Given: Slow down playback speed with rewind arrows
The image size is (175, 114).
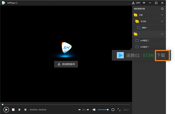Looking at the screenshot, I should [79, 110].
